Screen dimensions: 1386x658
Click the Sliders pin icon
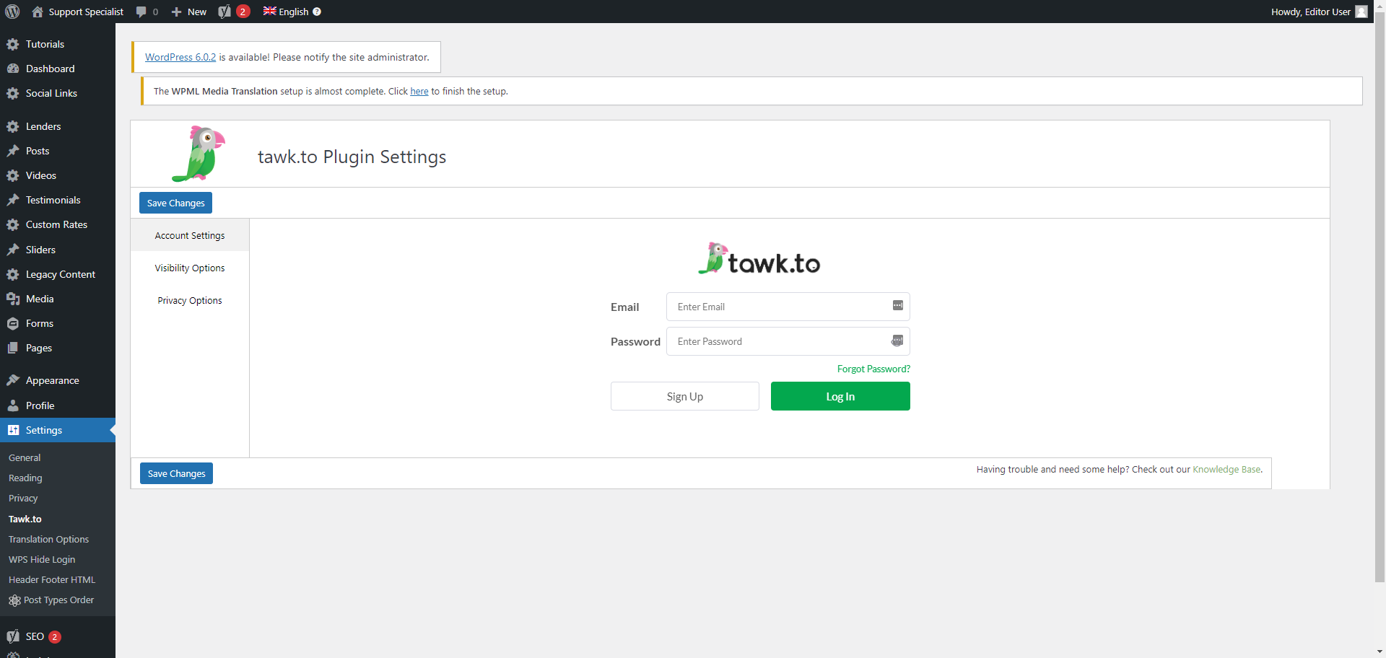[13, 250]
